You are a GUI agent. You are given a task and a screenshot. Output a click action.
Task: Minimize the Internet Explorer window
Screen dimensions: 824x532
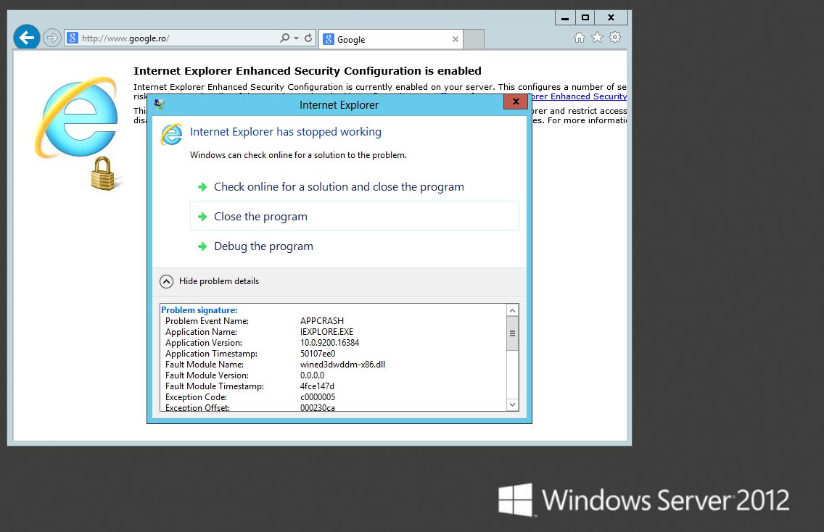coord(565,18)
